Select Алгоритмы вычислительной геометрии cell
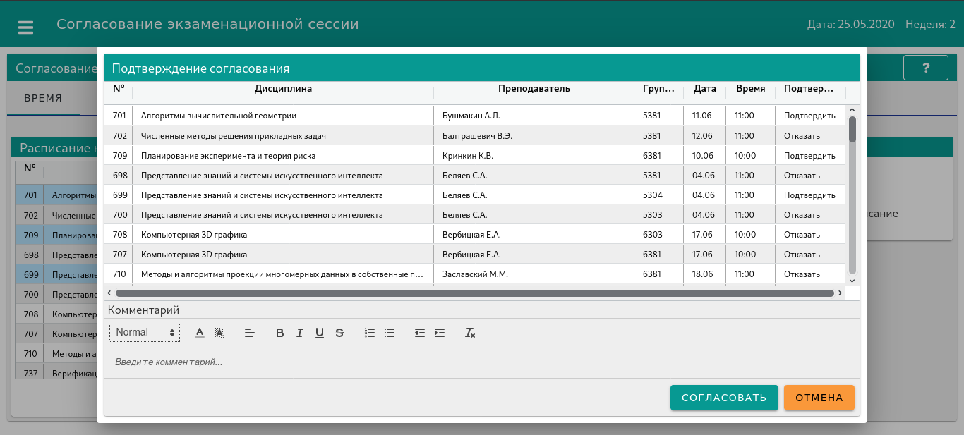This screenshot has height=435, width=964. click(x=283, y=116)
